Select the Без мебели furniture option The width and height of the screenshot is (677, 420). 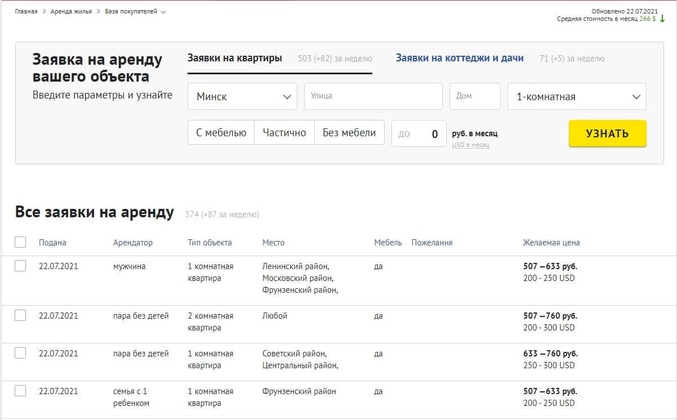[x=349, y=132]
